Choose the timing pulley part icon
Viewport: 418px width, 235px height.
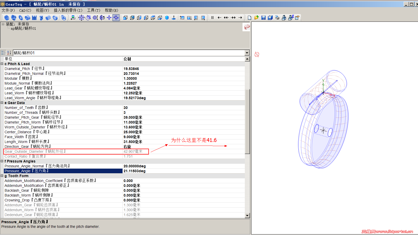(x=28, y=18)
